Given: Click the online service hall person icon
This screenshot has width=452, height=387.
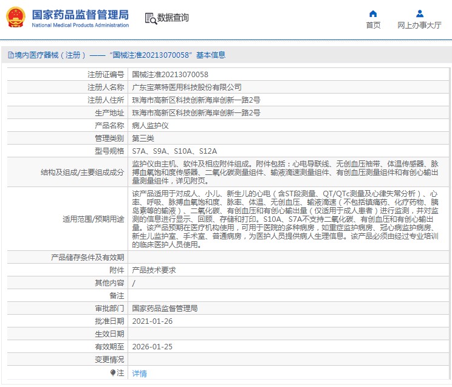Looking at the screenshot, I should click(420, 13).
